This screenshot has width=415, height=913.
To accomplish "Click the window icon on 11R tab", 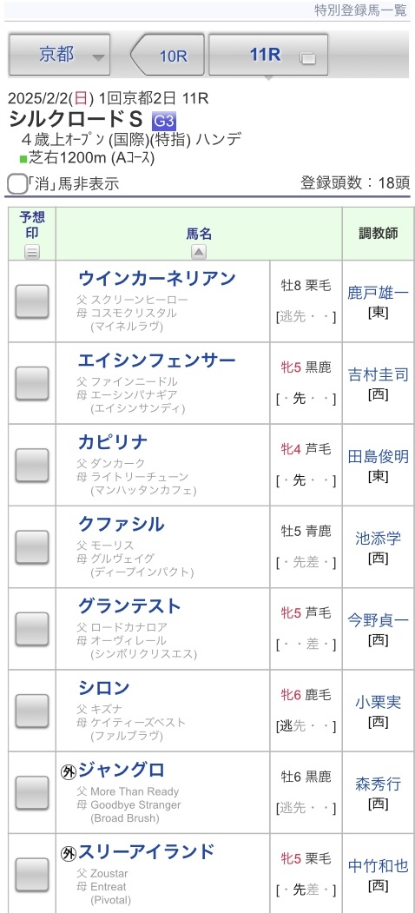I will 308,57.
